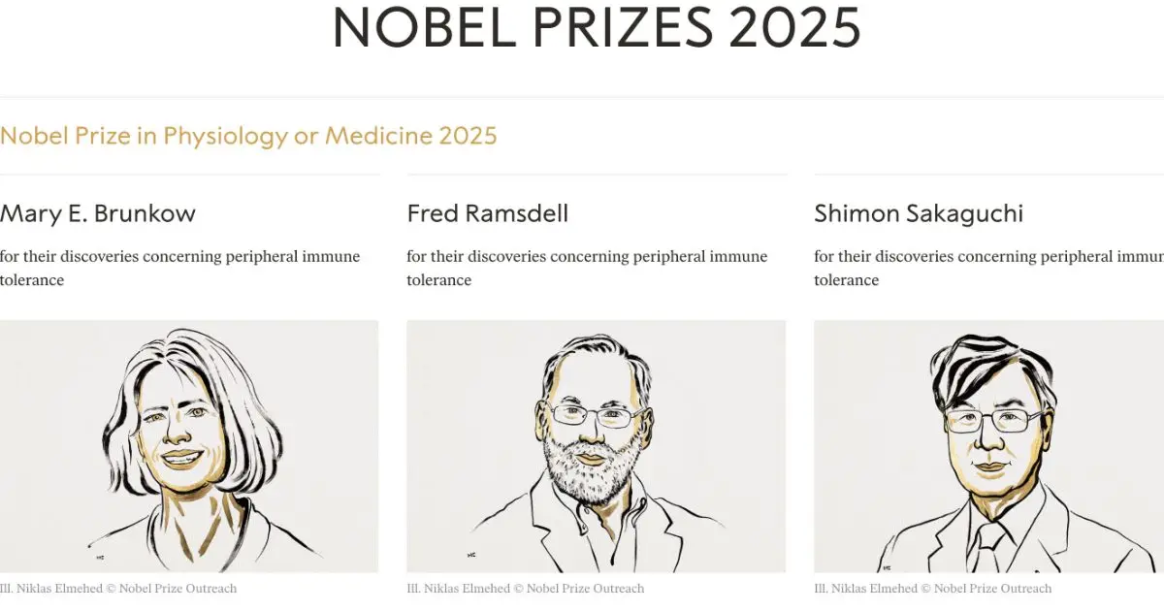Image resolution: width=1164 pixels, height=611 pixels.
Task: Click the artist signature mark in Ramsdell's portrait
Action: point(472,555)
